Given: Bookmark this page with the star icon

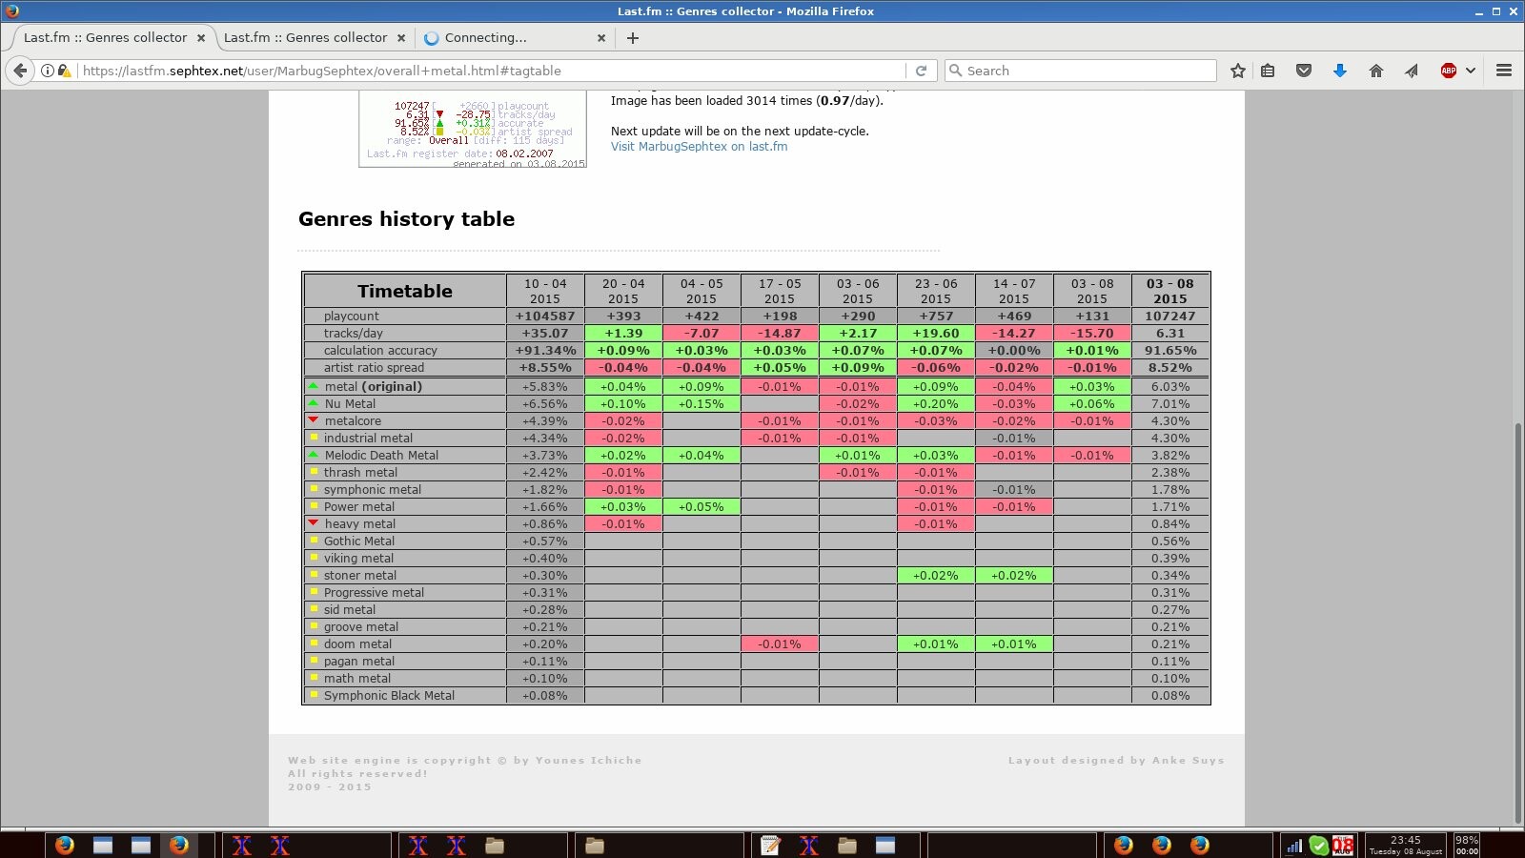Looking at the screenshot, I should [x=1237, y=71].
